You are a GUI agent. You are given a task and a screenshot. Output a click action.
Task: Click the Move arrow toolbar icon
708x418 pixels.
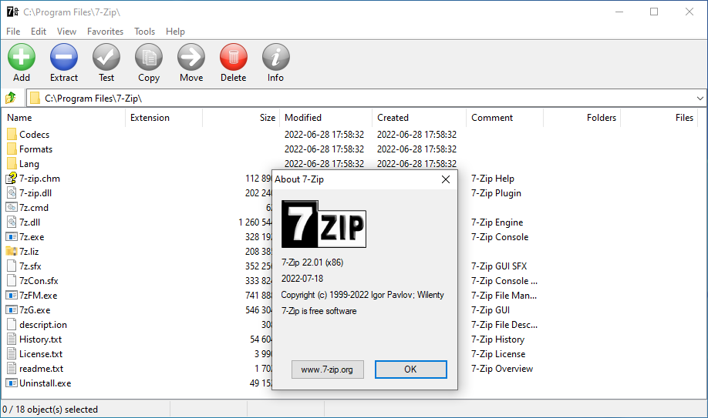pos(191,57)
